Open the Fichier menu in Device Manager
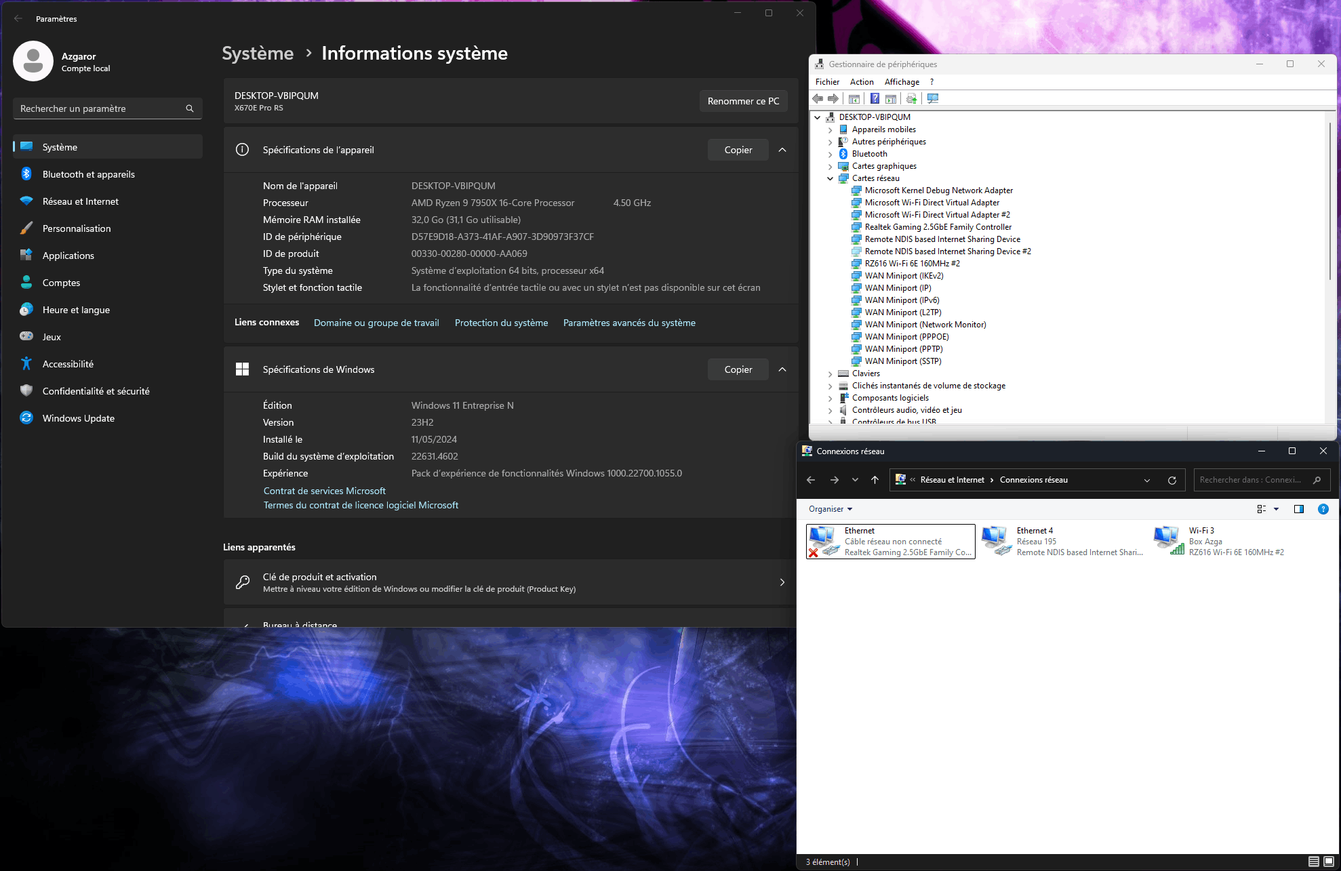This screenshot has height=871, width=1341. 827,82
